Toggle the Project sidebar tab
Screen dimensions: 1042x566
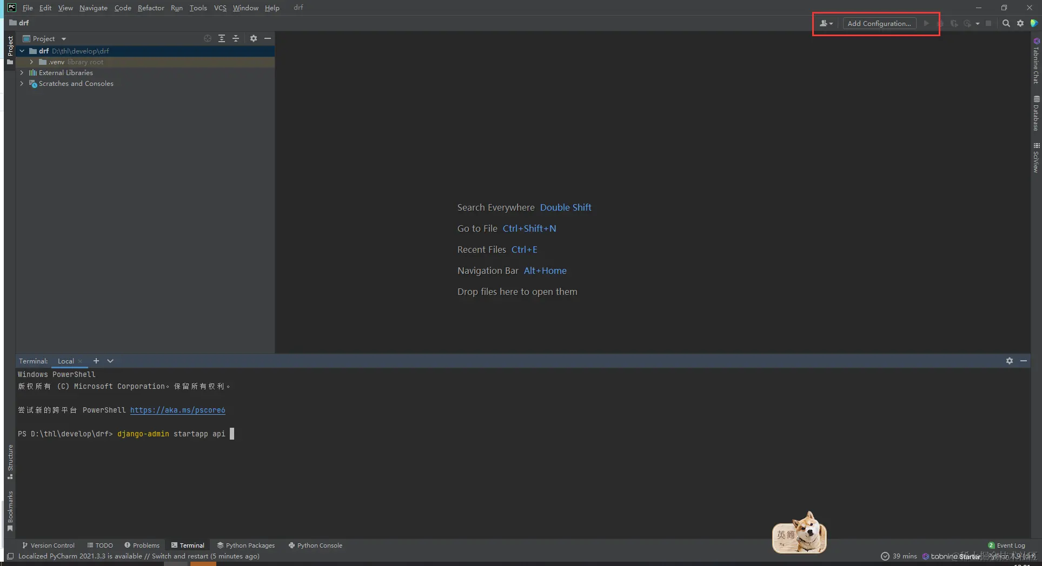click(x=10, y=50)
